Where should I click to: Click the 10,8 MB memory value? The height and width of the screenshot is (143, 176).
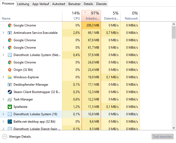[x=94, y=114]
